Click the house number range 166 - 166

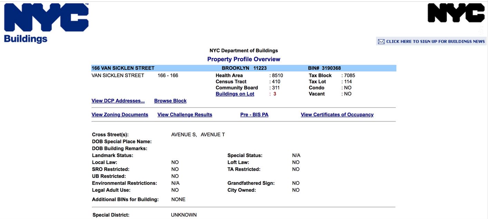168,75
